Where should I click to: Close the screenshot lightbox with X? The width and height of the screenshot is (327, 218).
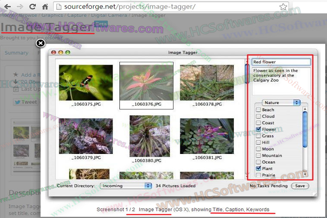[41, 43]
